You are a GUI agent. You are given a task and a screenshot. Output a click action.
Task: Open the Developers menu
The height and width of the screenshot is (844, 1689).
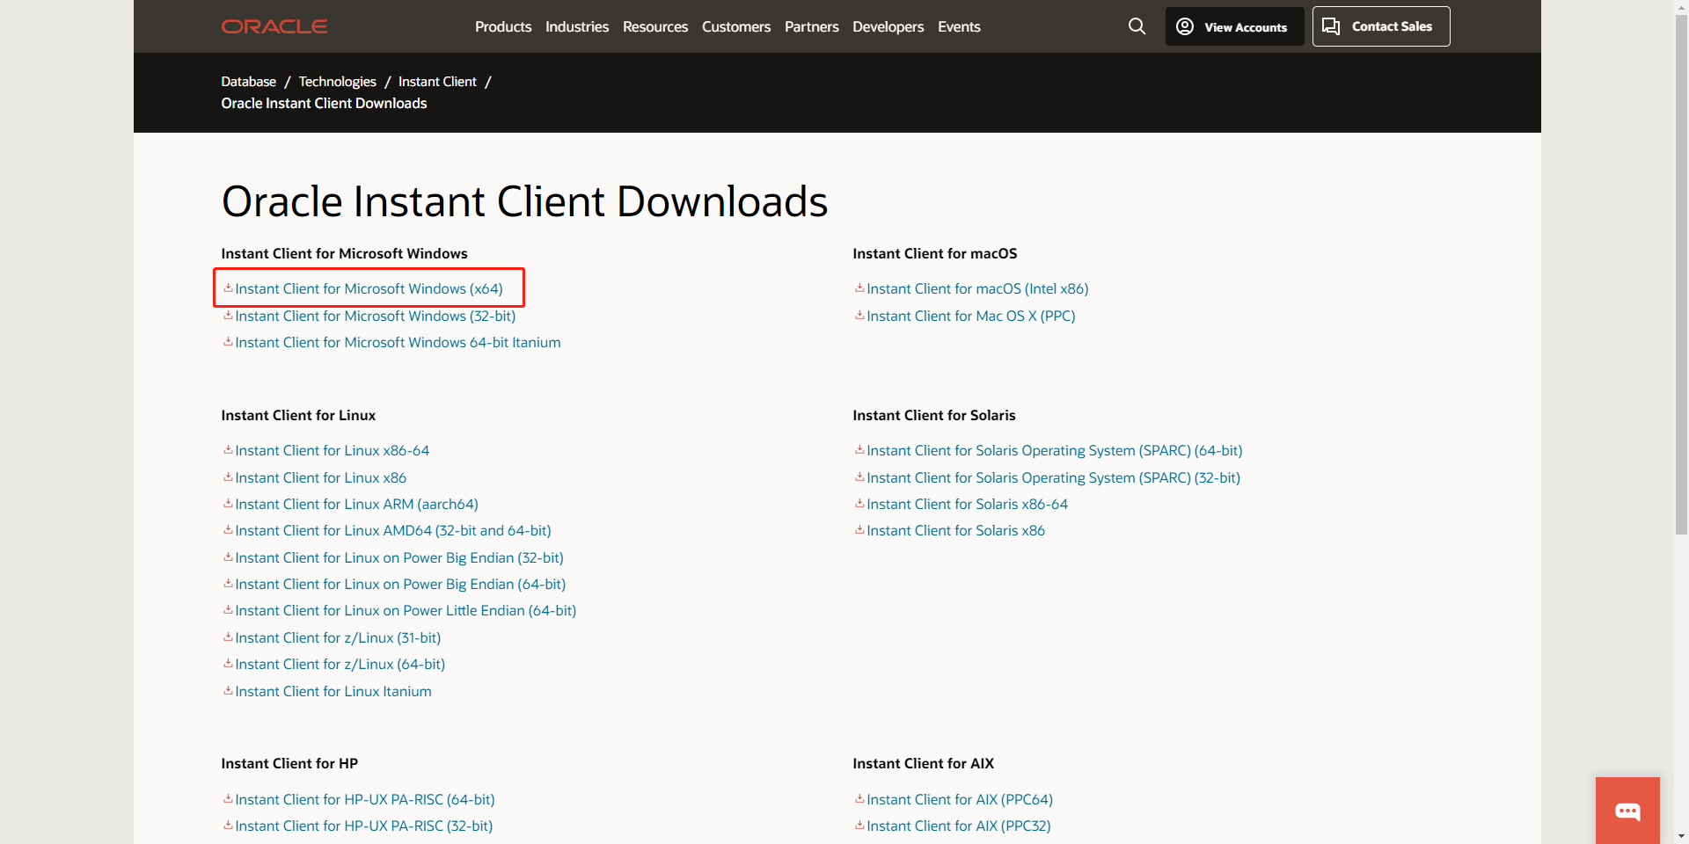point(888,26)
